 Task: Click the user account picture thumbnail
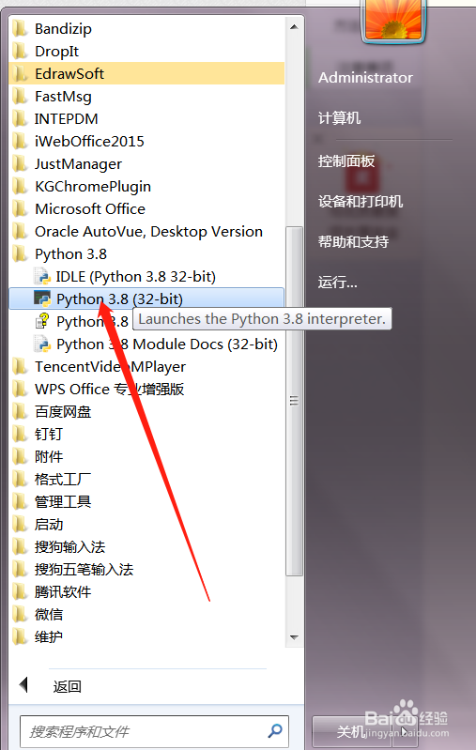pyautogui.click(x=393, y=20)
